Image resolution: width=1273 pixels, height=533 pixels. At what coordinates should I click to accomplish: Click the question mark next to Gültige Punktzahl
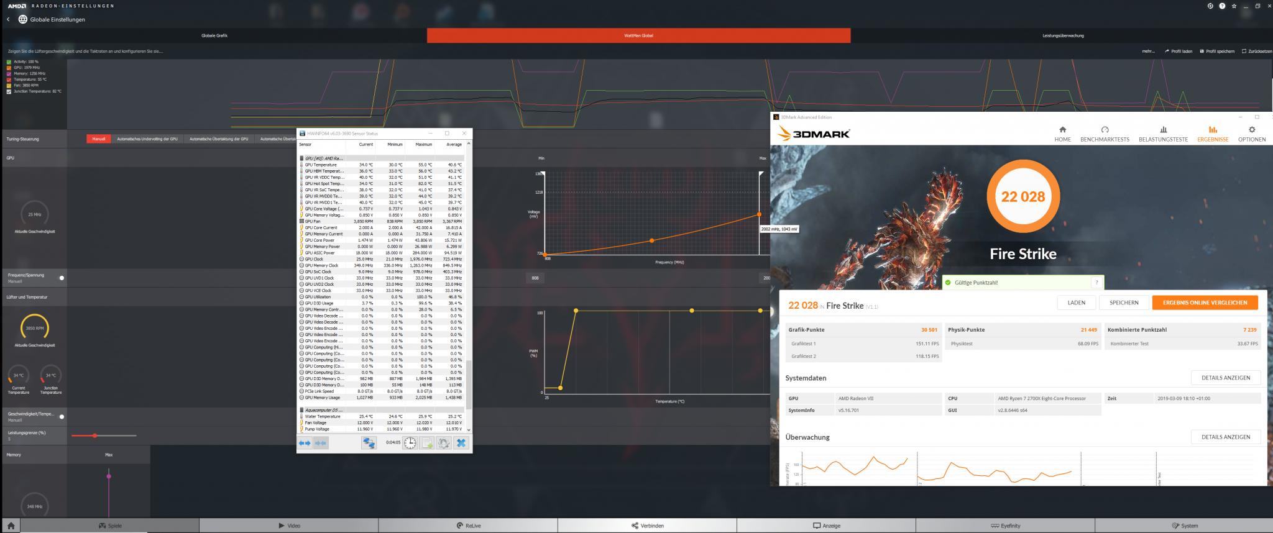1096,283
